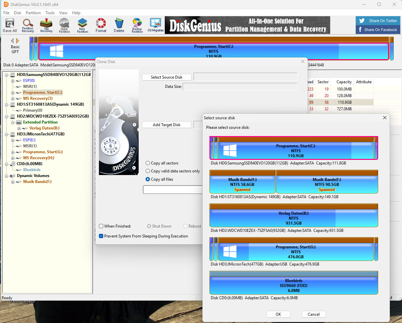Choose the Bluebirds ISO9660 disc
The height and width of the screenshot is (323, 402).
294,283
